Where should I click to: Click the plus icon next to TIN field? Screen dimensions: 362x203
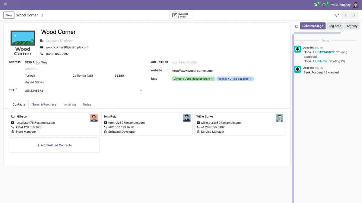tap(141, 91)
